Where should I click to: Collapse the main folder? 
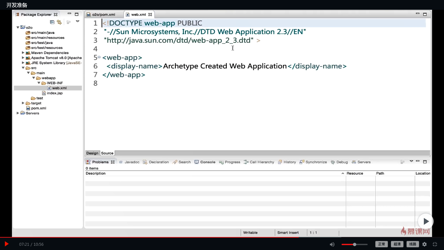click(x=28, y=73)
